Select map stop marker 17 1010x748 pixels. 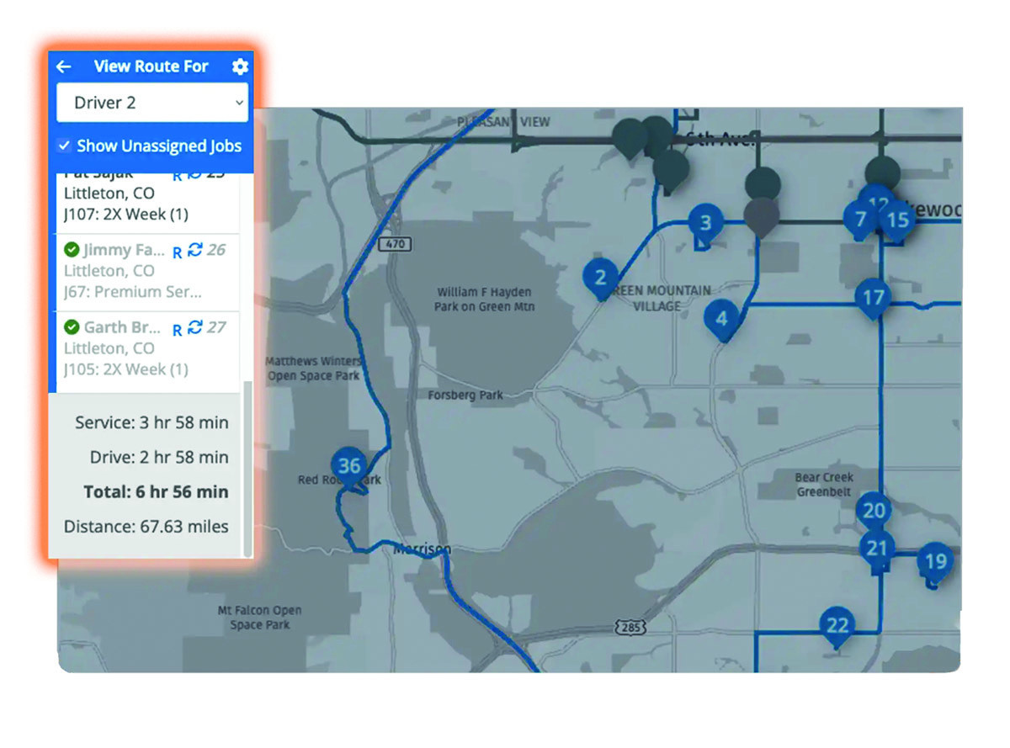[873, 297]
